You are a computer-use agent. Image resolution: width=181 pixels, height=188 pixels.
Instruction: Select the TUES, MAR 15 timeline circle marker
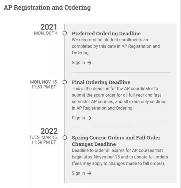(65, 137)
